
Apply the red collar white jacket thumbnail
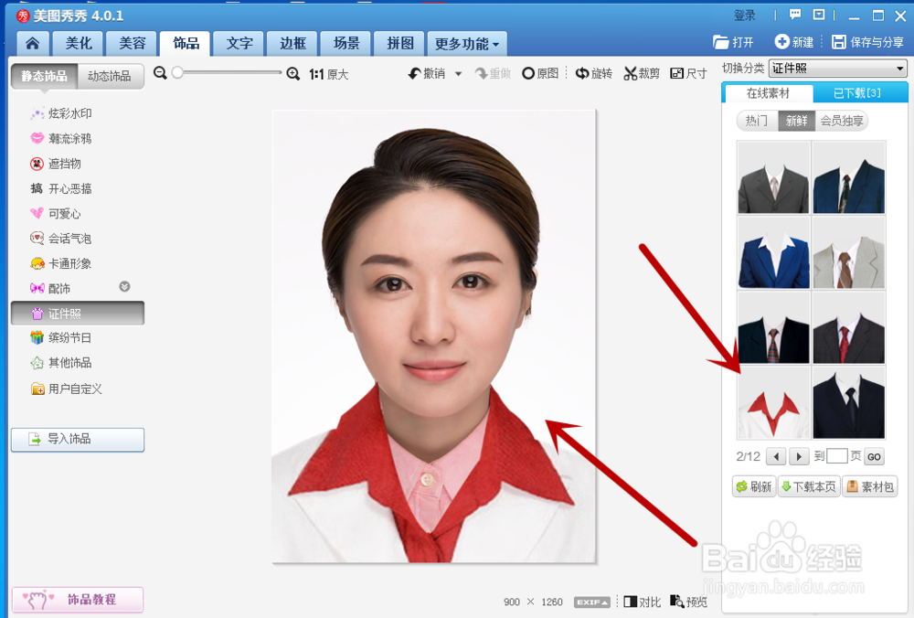pos(773,403)
